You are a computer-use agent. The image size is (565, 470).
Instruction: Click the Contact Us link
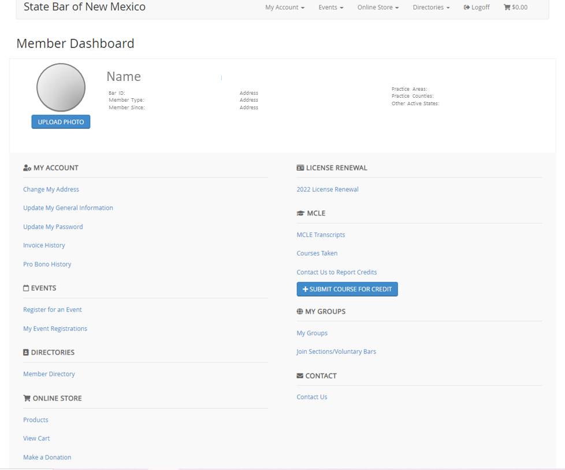(x=312, y=397)
